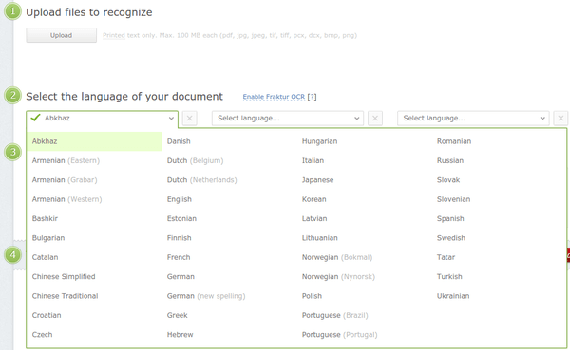
Task: Select French language
Action: pos(179,257)
